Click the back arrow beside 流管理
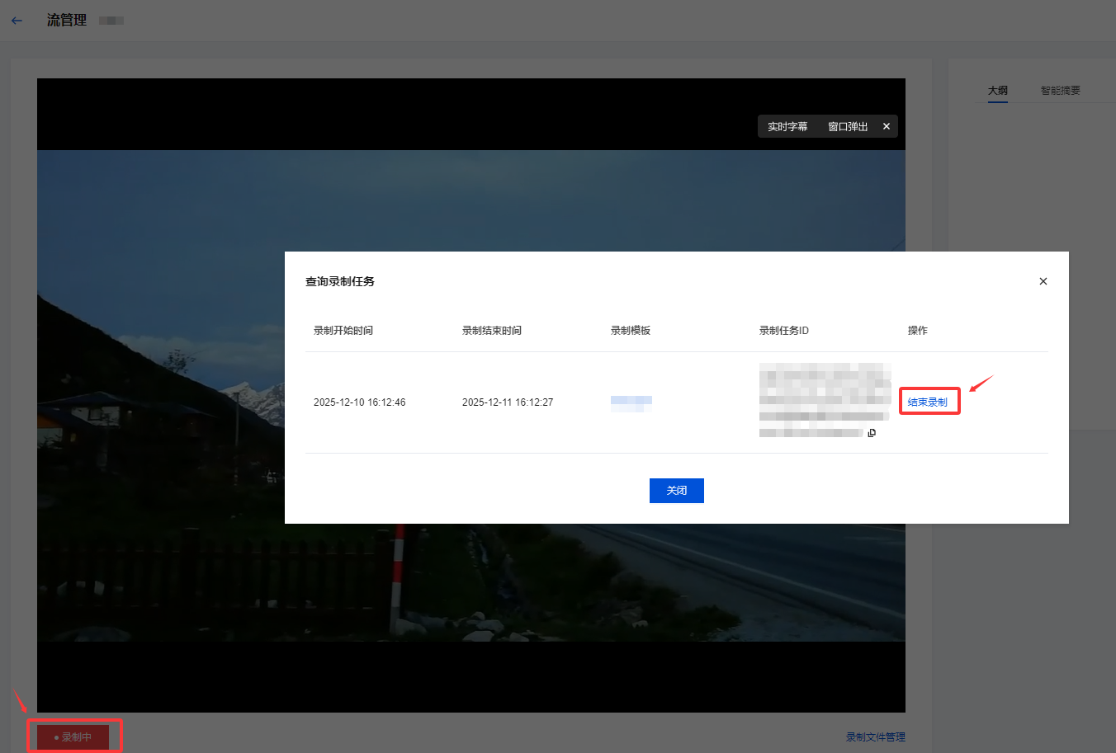Screen dimensions: 1116x753 [17, 21]
